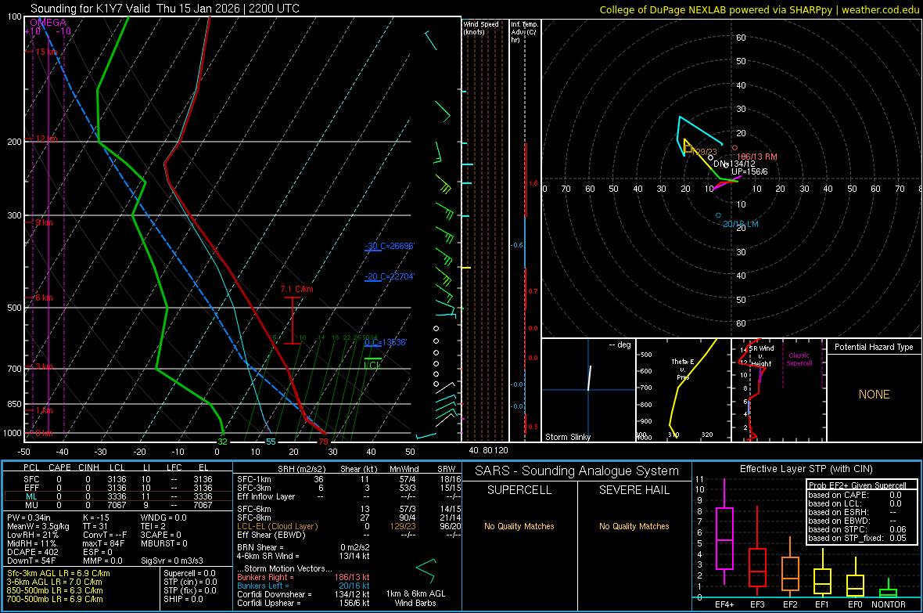Image resolution: width=923 pixels, height=613 pixels.
Task: Click the SFC-6km shear row
Action: pos(349,509)
